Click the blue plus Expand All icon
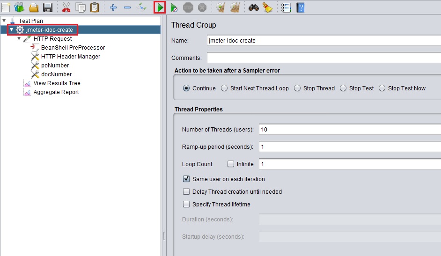Viewport: 441px width, 256px height. tap(113, 7)
